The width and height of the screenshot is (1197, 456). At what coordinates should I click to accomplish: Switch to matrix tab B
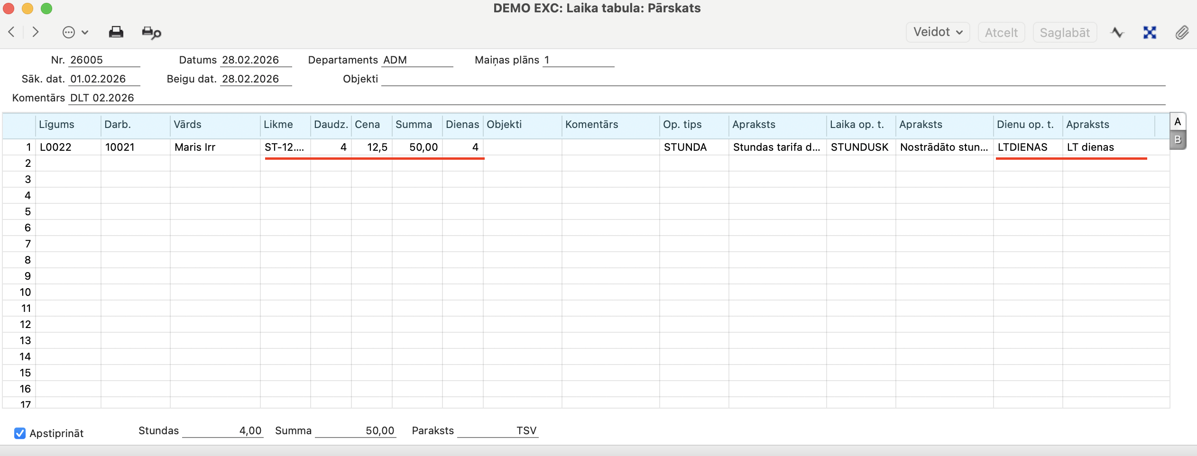pyautogui.click(x=1178, y=140)
